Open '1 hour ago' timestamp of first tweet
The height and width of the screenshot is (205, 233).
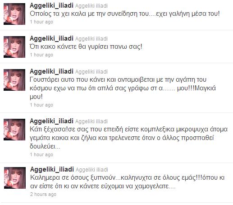click(x=41, y=22)
